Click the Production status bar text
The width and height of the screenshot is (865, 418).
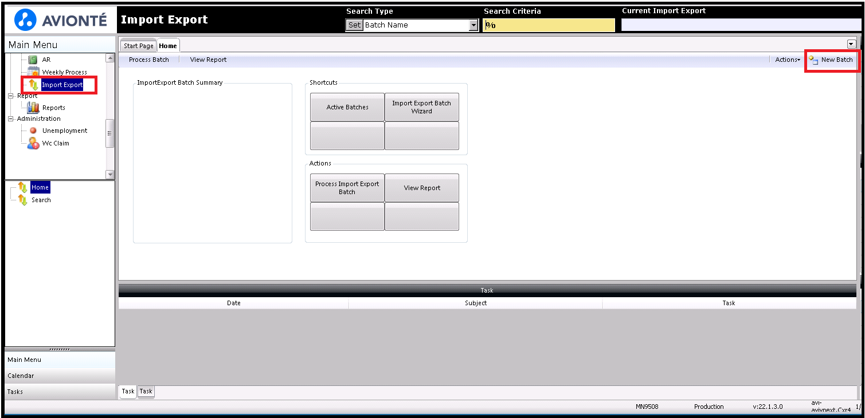click(709, 407)
